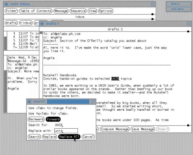This screenshot has height=155, width=193.
Task: Open the Folder menu
Action: 11,11
